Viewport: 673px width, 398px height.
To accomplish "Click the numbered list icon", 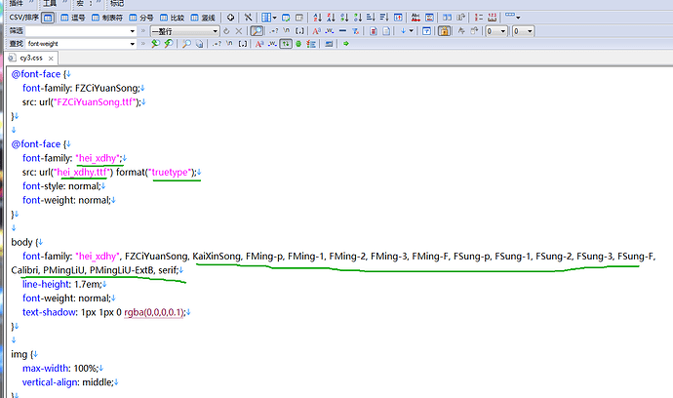I will click(x=479, y=18).
